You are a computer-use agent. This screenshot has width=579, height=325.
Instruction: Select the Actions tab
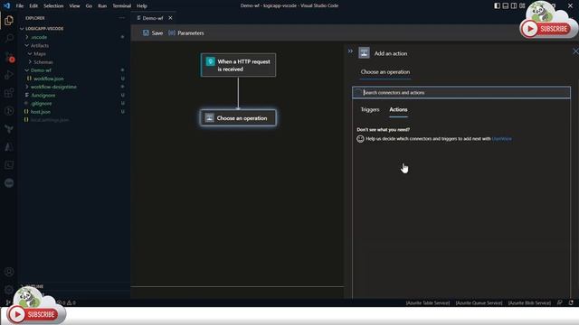click(398, 109)
